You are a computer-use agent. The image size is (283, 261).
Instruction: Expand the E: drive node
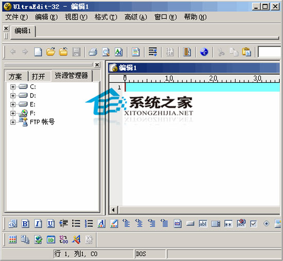13,105
